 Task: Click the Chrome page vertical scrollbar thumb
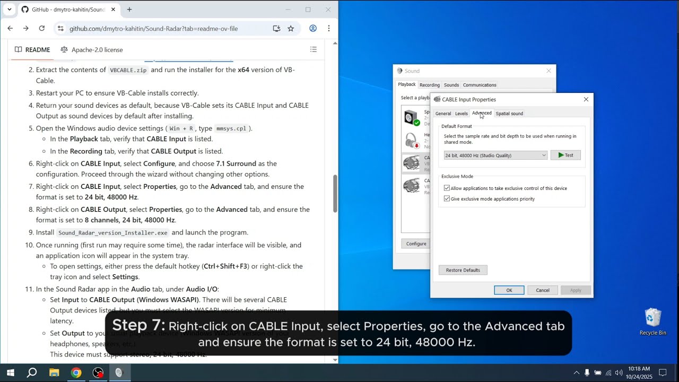(x=335, y=194)
